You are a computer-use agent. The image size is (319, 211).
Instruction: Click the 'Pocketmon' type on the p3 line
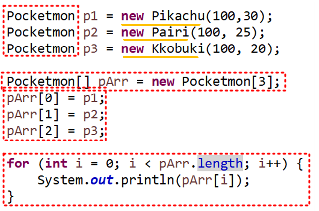pos(41,48)
